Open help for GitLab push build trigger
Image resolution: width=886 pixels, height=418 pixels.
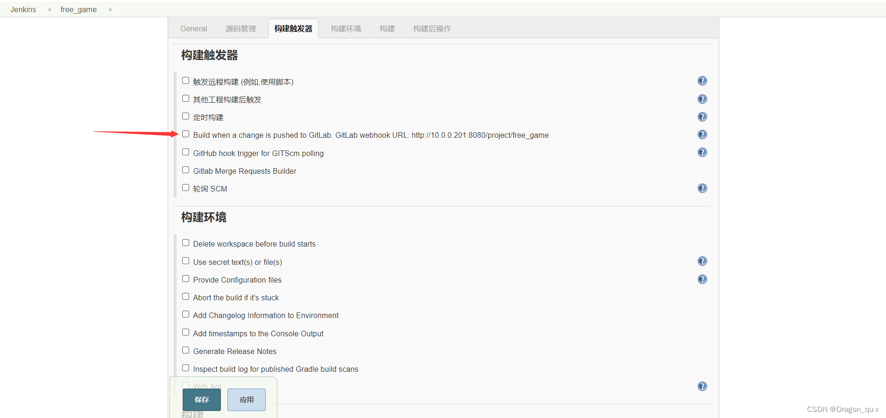pyautogui.click(x=702, y=135)
